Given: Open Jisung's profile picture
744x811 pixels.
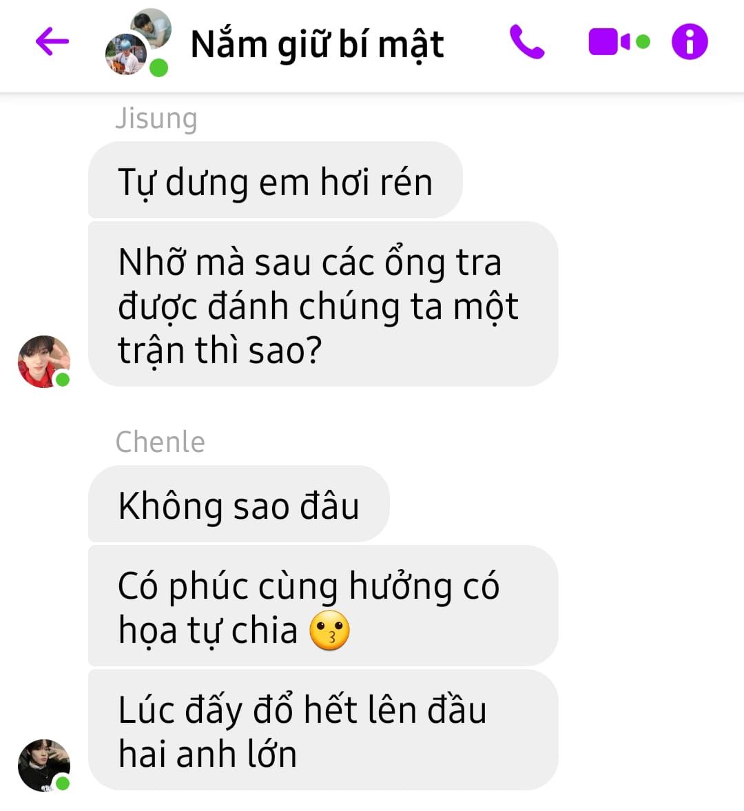Looking at the screenshot, I should pyautogui.click(x=43, y=361).
